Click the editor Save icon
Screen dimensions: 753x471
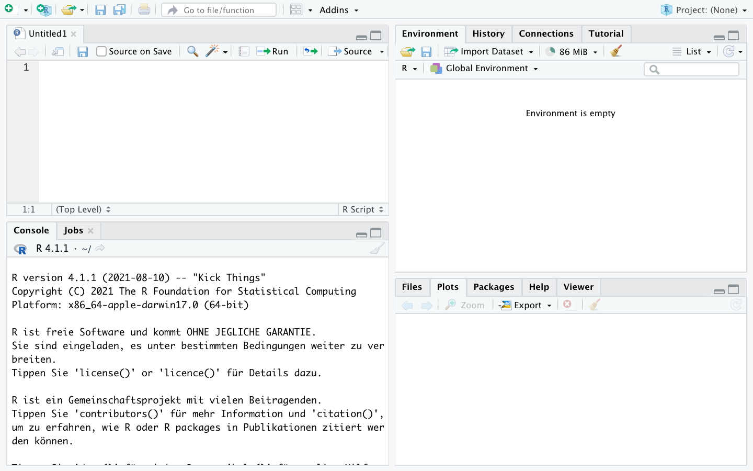83,51
